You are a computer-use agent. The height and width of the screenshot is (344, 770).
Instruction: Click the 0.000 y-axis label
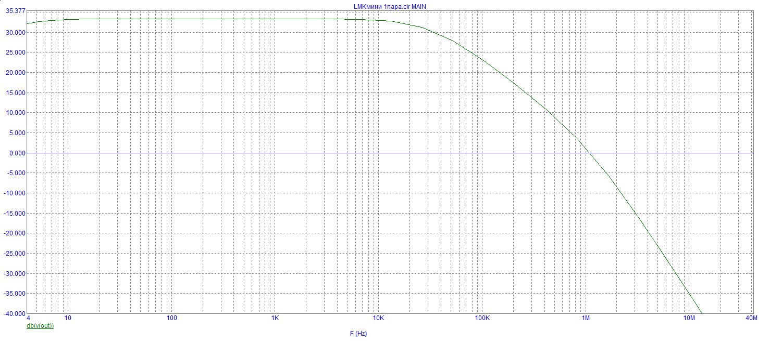click(x=17, y=153)
